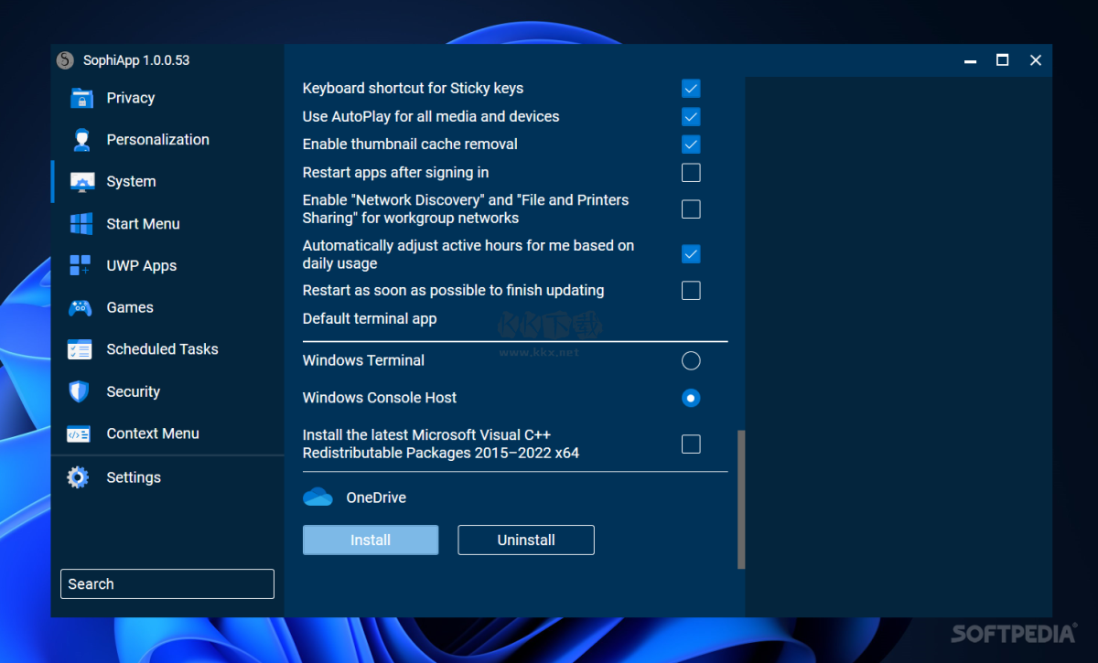Click the OneDrive Install button

(371, 540)
